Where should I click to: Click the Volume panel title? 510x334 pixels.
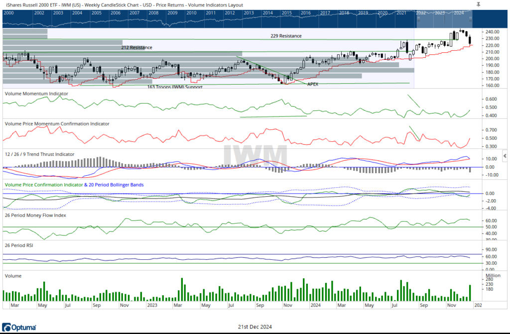coord(12,275)
